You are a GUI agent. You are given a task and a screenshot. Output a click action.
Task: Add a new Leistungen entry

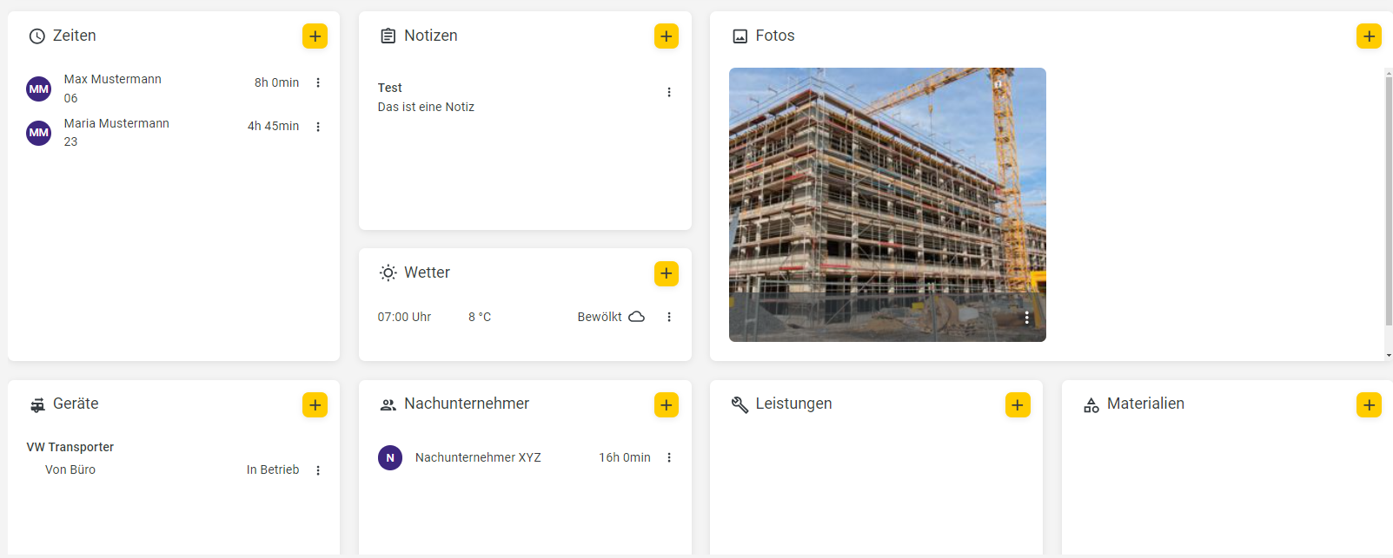[x=1018, y=404]
